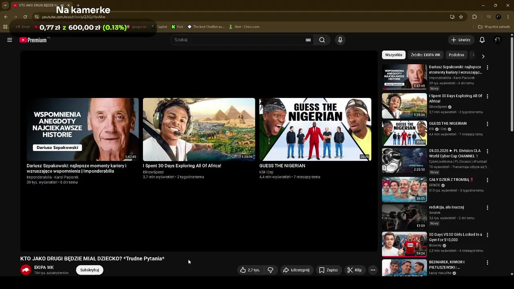This screenshot has width=514, height=289.
Task: Open Dariusz Szpakowski endscreen thumbnail
Action: (83, 129)
